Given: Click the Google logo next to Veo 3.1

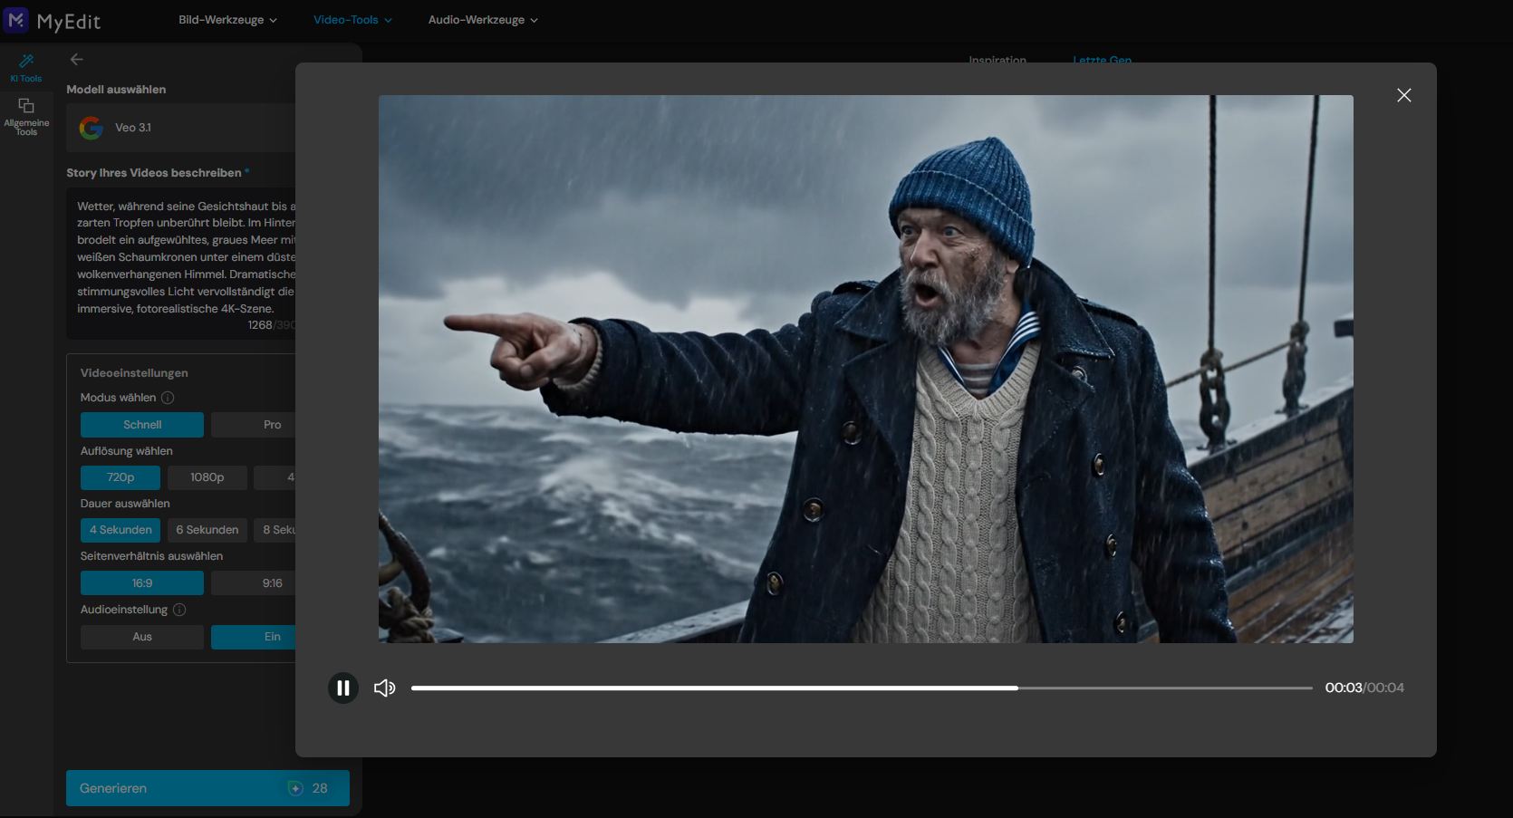Looking at the screenshot, I should [x=91, y=128].
